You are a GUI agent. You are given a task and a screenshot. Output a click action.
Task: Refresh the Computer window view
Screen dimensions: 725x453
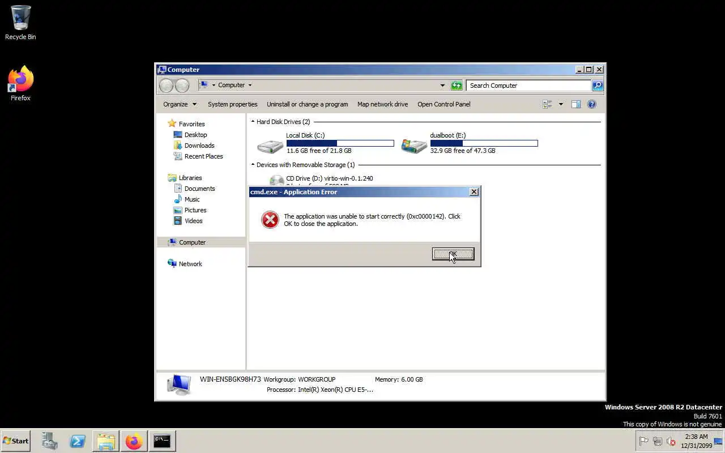[x=457, y=86]
